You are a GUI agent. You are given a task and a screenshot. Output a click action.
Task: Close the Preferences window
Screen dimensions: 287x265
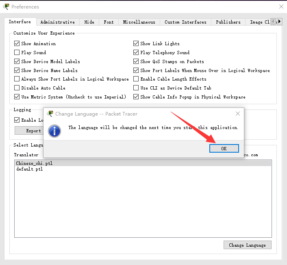pyautogui.click(x=281, y=7)
